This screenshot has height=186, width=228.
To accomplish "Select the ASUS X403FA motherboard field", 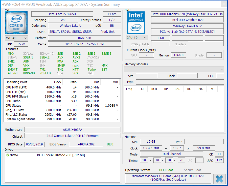I will coord(72,130).
